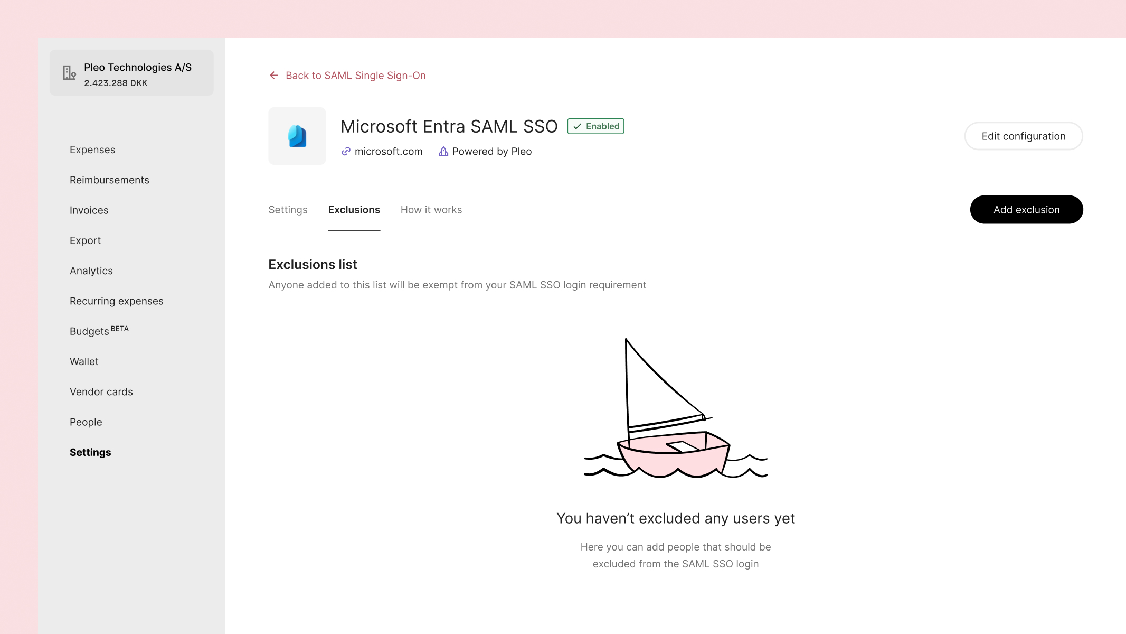Open Expenses in the sidebar
Screen dimensions: 1126x634
[92, 150]
